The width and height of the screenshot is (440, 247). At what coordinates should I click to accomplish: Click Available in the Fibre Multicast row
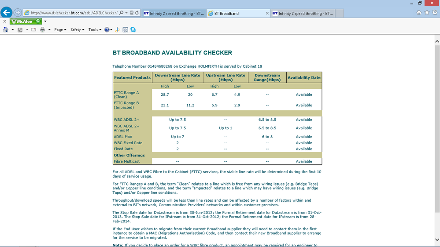tap(304, 162)
